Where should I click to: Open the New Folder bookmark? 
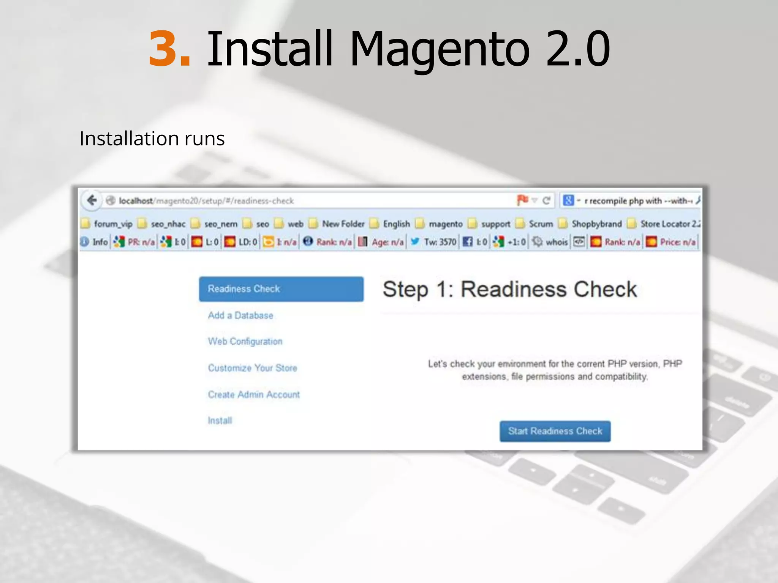[x=337, y=224]
